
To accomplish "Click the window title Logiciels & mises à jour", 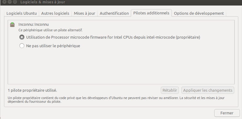I will (43, 2).
